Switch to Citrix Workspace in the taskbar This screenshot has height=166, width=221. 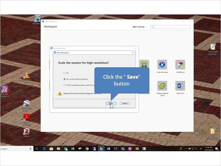pyautogui.click(x=101, y=149)
